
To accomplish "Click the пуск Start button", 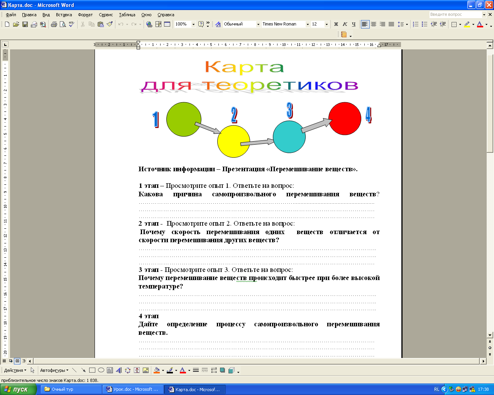I will click(x=18, y=389).
